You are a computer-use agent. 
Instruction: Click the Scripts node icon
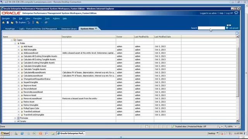click(18, 121)
